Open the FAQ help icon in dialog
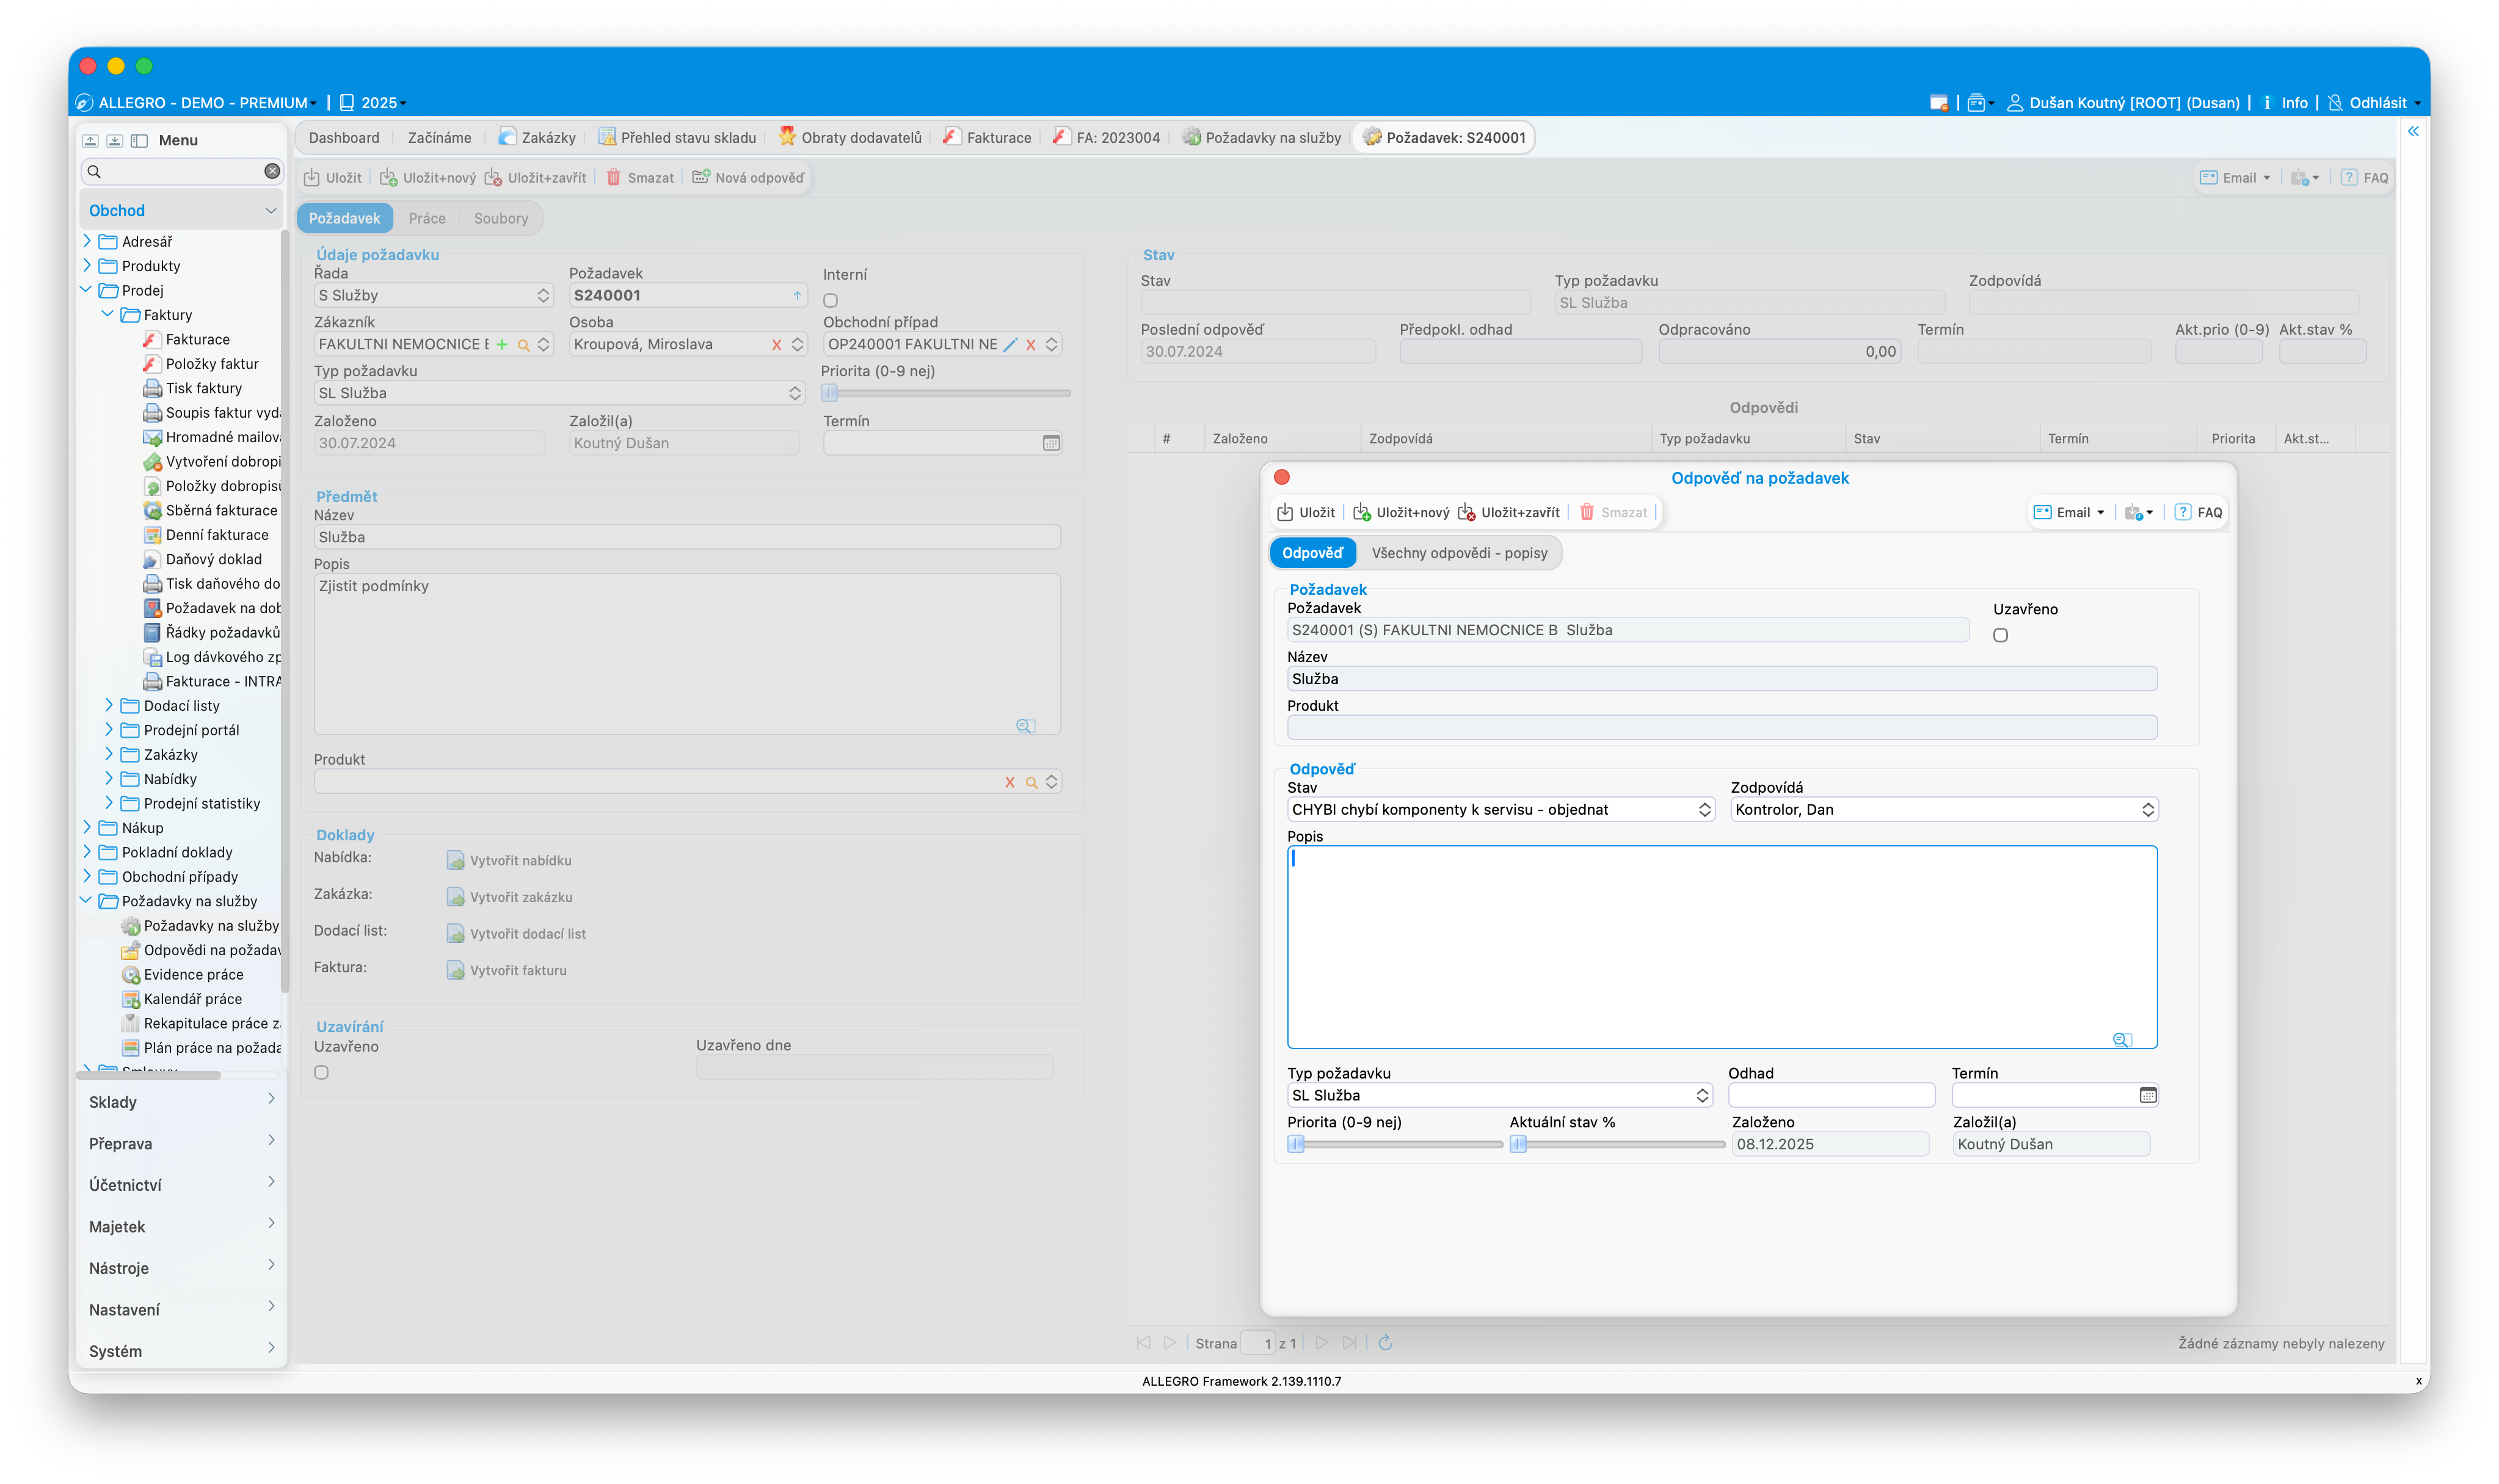Image resolution: width=2499 pixels, height=1484 pixels. coord(2182,512)
